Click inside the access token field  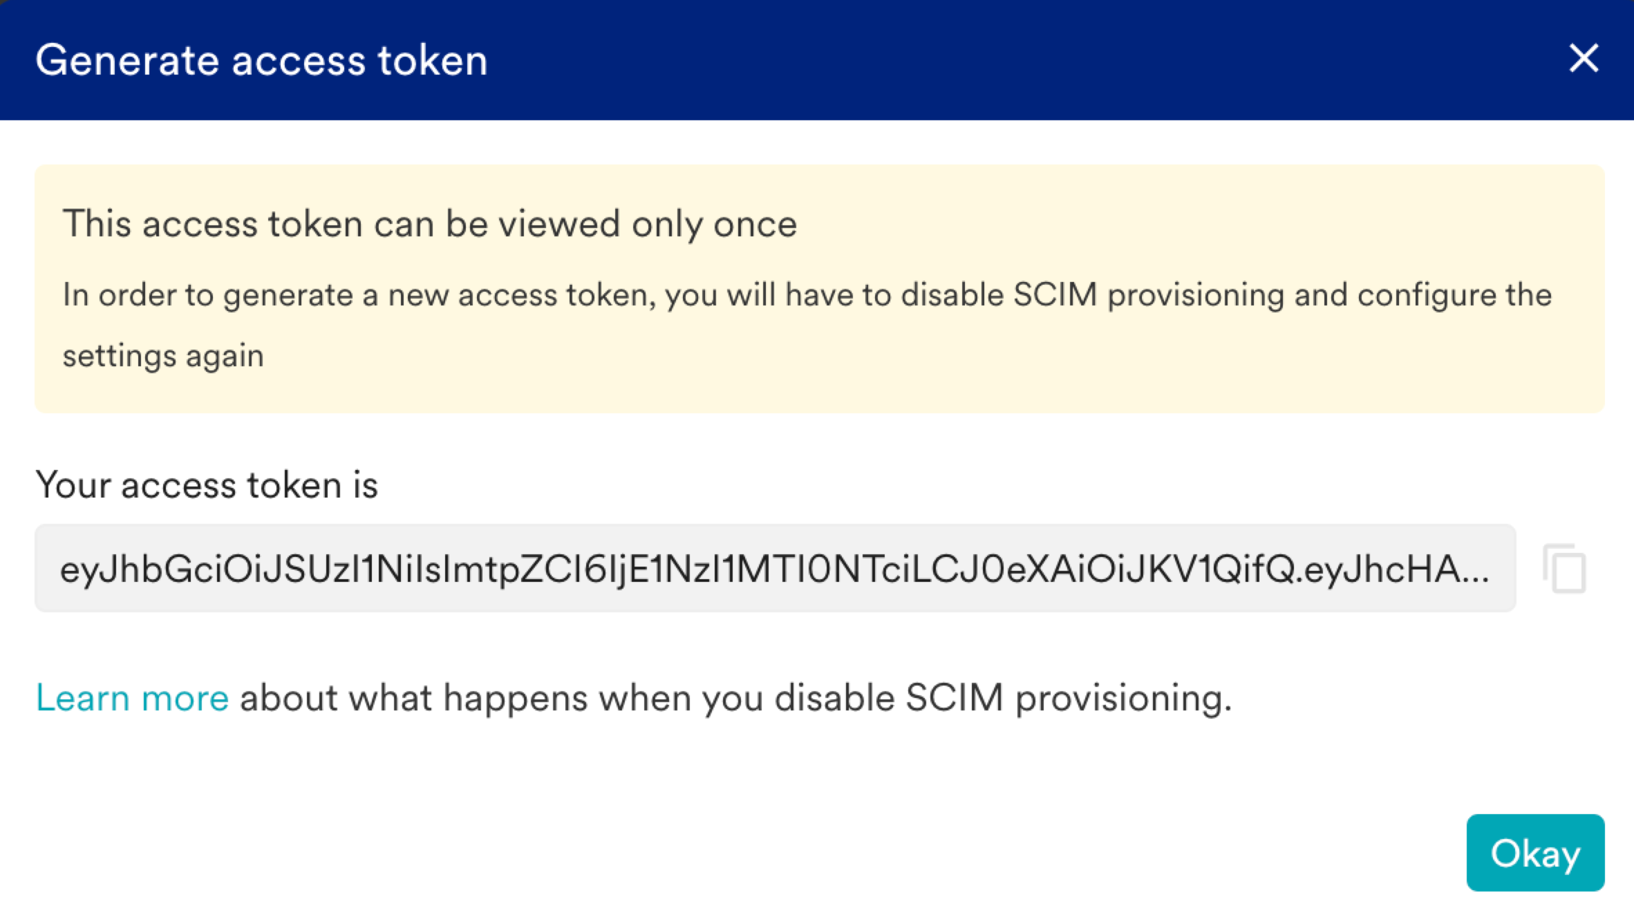pos(774,568)
